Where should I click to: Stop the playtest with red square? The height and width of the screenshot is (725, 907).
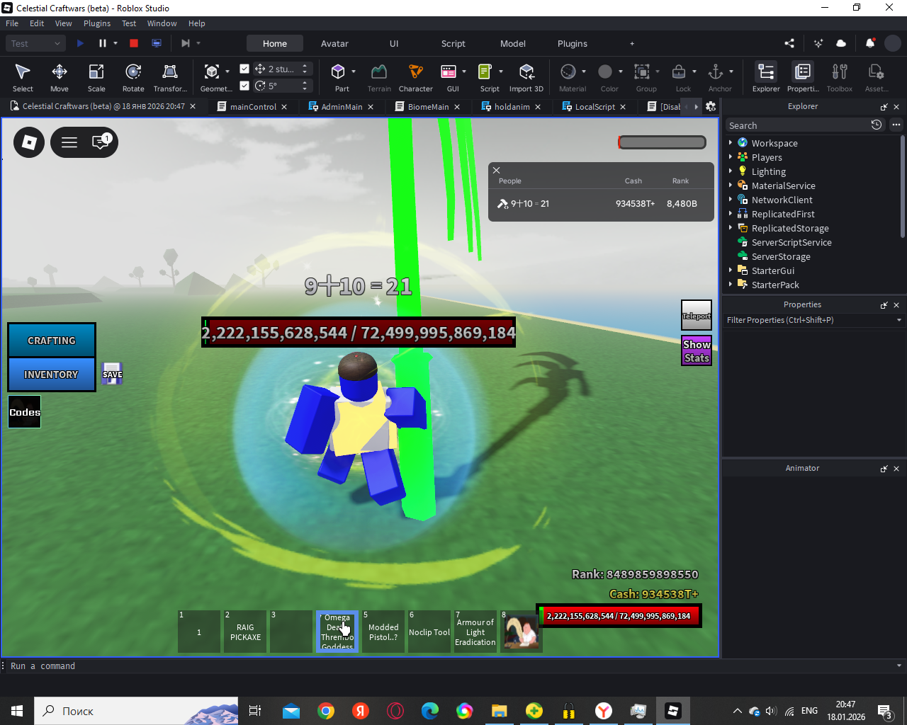point(134,43)
